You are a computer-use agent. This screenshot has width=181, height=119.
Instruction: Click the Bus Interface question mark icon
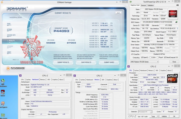coord(177,28)
